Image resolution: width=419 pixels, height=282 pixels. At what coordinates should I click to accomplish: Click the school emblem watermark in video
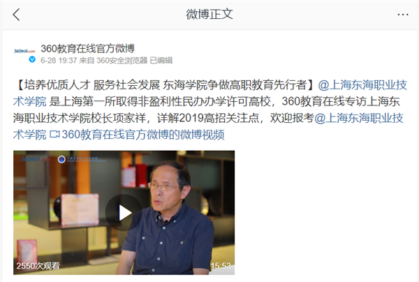click(x=61, y=159)
